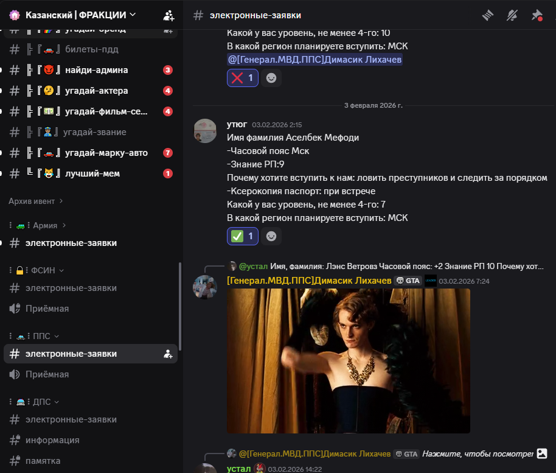The width and height of the screenshot is (556, 473).
Task: Click the Димасик Лихачев mention link
Action: (314, 60)
